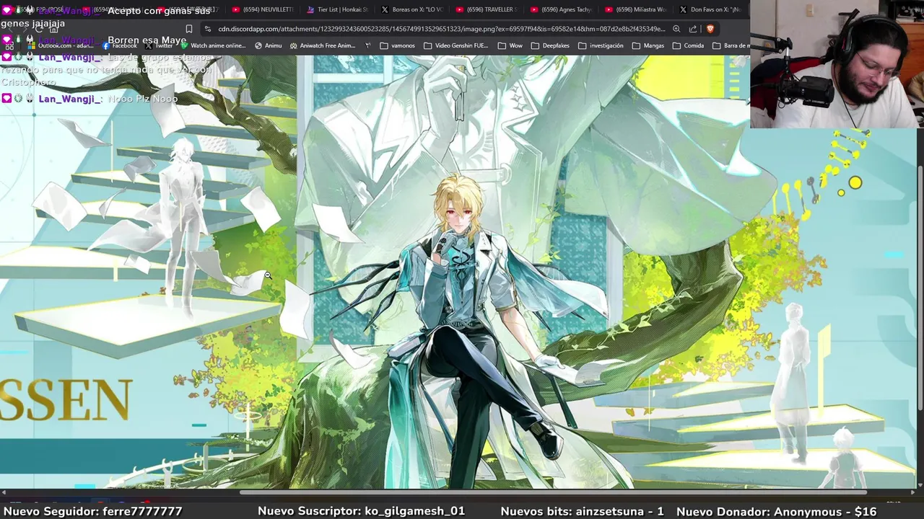Switch to the NEUVILLETTE YouTube tab
924x519 pixels.
(263, 9)
